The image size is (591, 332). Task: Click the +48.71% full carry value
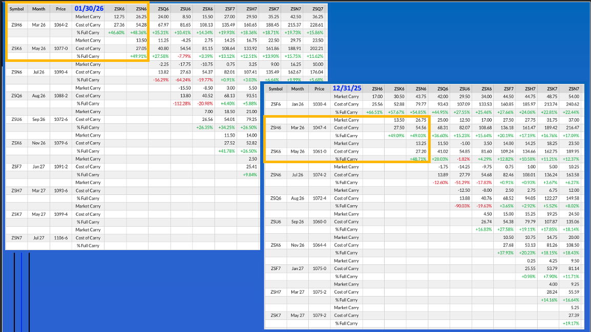[x=418, y=159]
